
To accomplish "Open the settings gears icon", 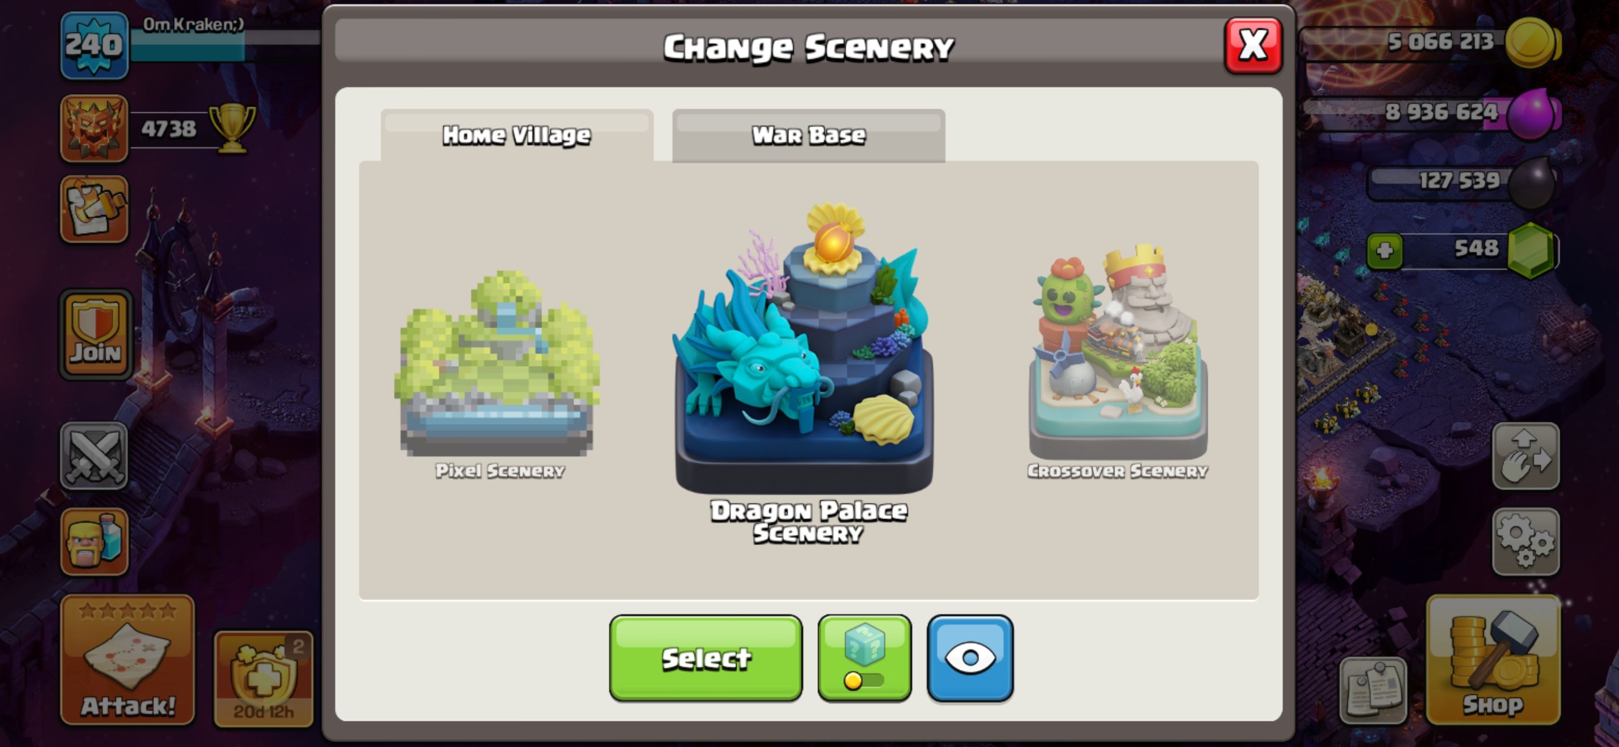I will 1526,541.
